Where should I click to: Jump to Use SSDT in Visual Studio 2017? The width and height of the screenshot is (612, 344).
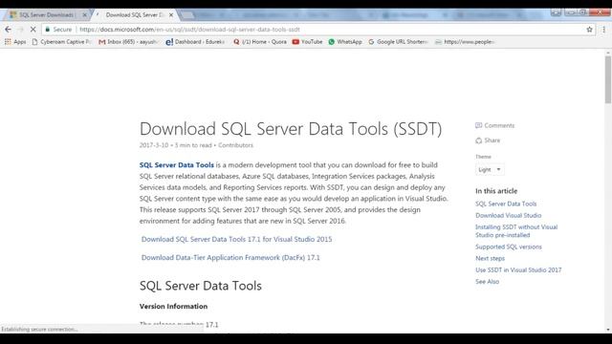pyautogui.click(x=518, y=269)
